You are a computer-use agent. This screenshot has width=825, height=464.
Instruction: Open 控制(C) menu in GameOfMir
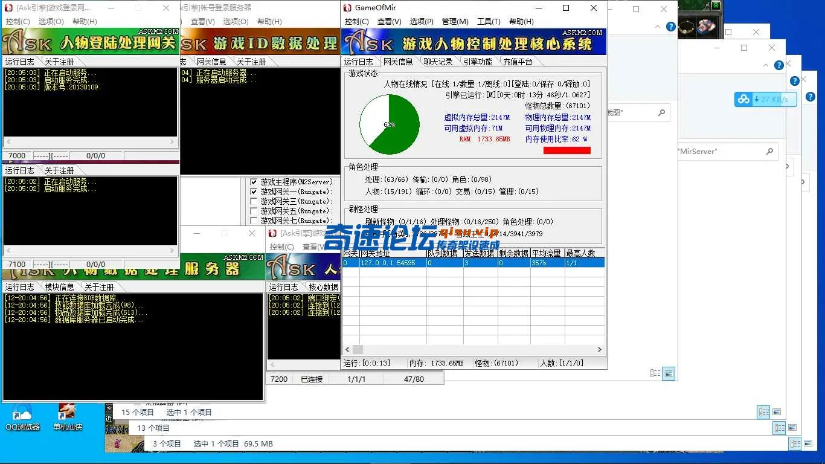(356, 21)
